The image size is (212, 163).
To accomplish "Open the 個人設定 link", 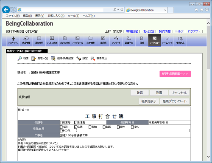I will [x=148, y=31].
